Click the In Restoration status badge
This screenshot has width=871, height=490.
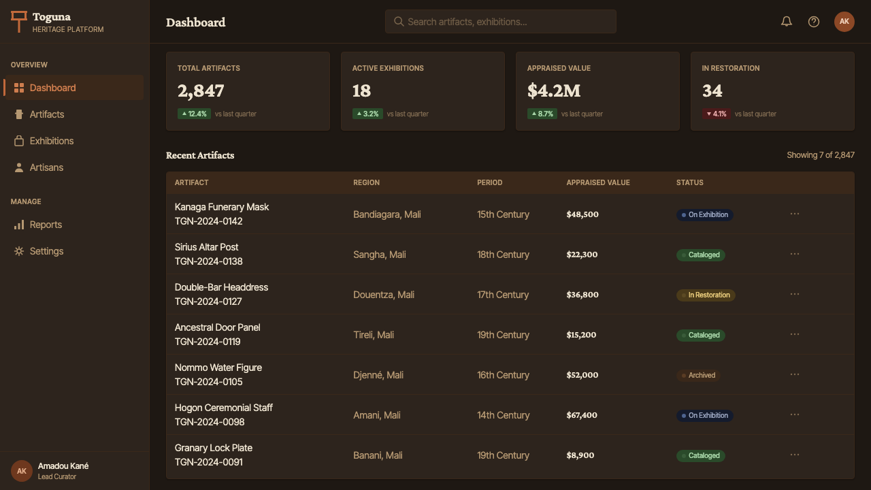point(706,295)
